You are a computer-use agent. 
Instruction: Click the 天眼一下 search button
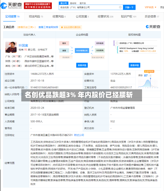tap(129, 8)
